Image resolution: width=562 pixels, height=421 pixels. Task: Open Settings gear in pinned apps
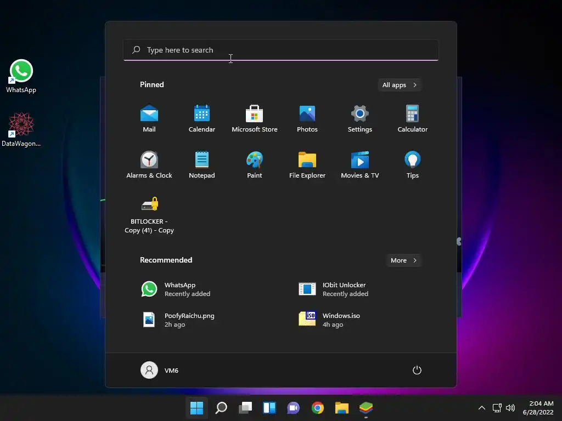point(360,119)
